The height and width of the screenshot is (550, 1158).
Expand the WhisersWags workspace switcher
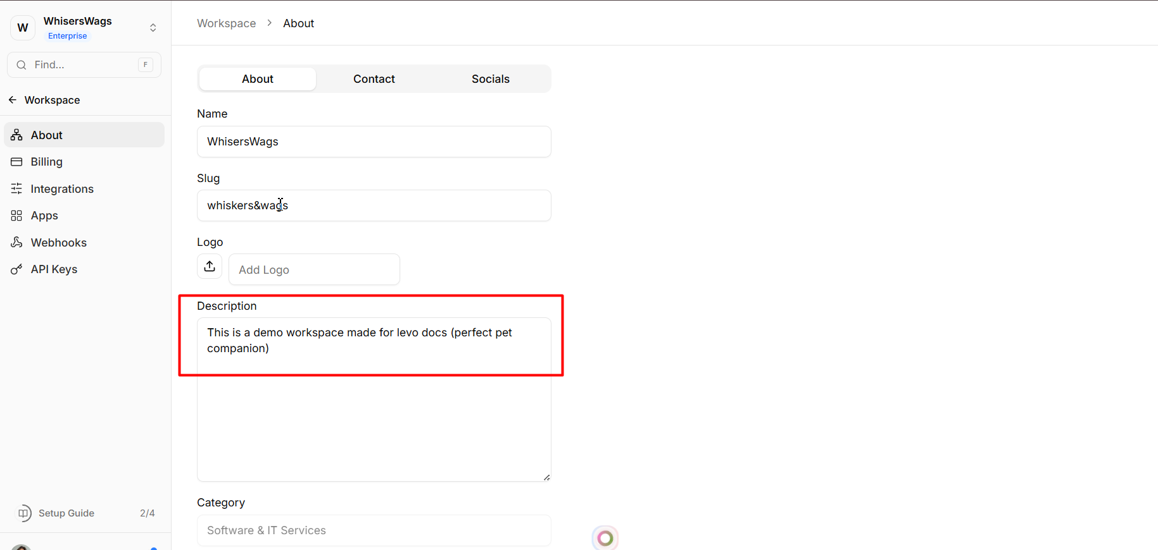click(x=153, y=28)
